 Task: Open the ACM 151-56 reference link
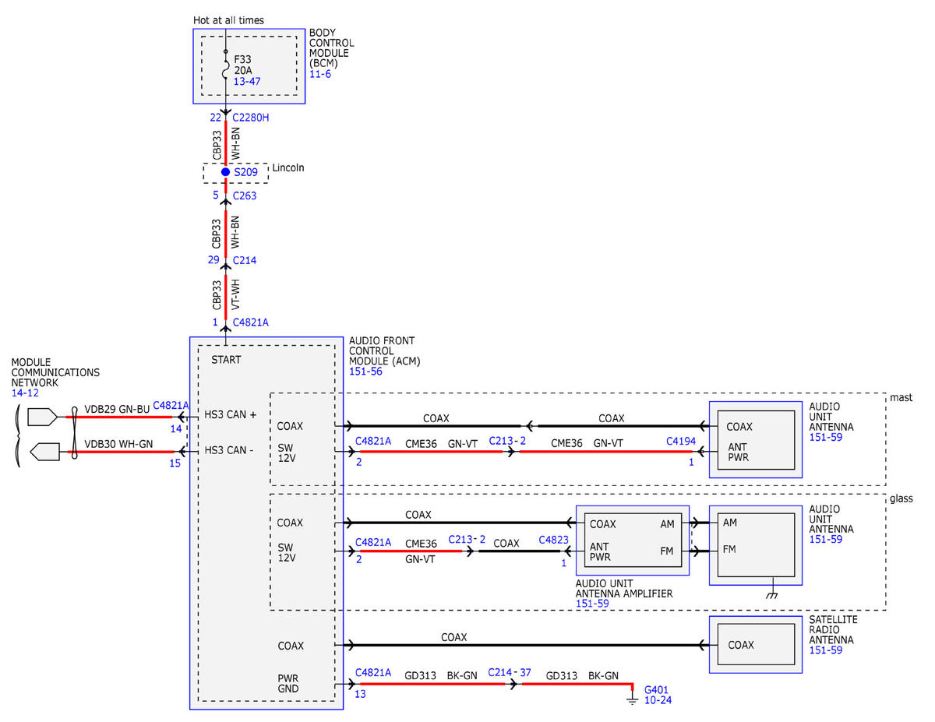365,372
